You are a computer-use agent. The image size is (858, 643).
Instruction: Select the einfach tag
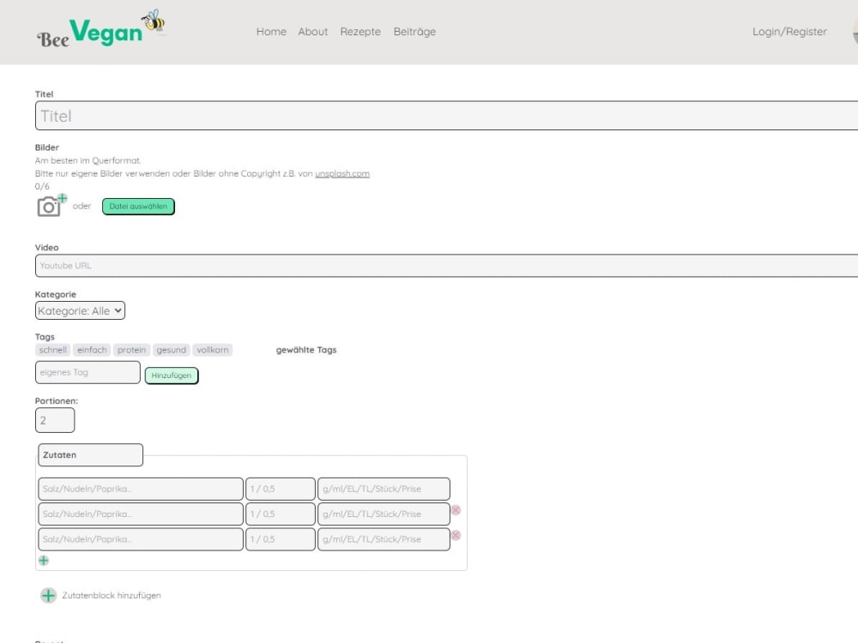click(92, 350)
